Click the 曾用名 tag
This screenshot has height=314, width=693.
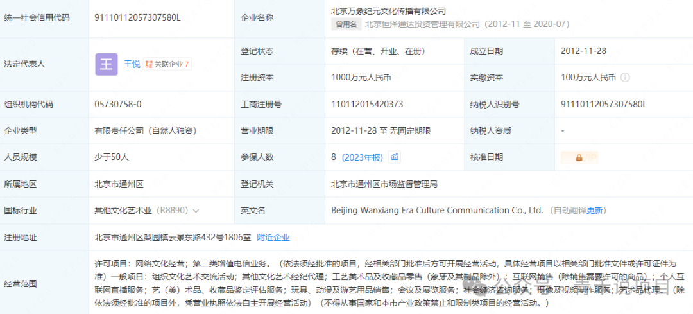pos(346,24)
